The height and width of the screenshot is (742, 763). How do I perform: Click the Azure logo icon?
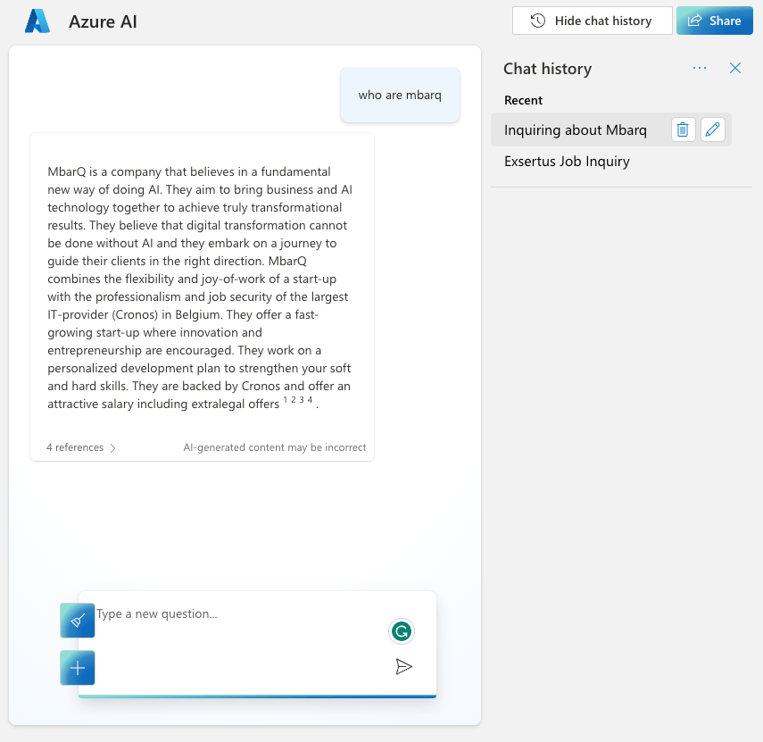tap(37, 21)
